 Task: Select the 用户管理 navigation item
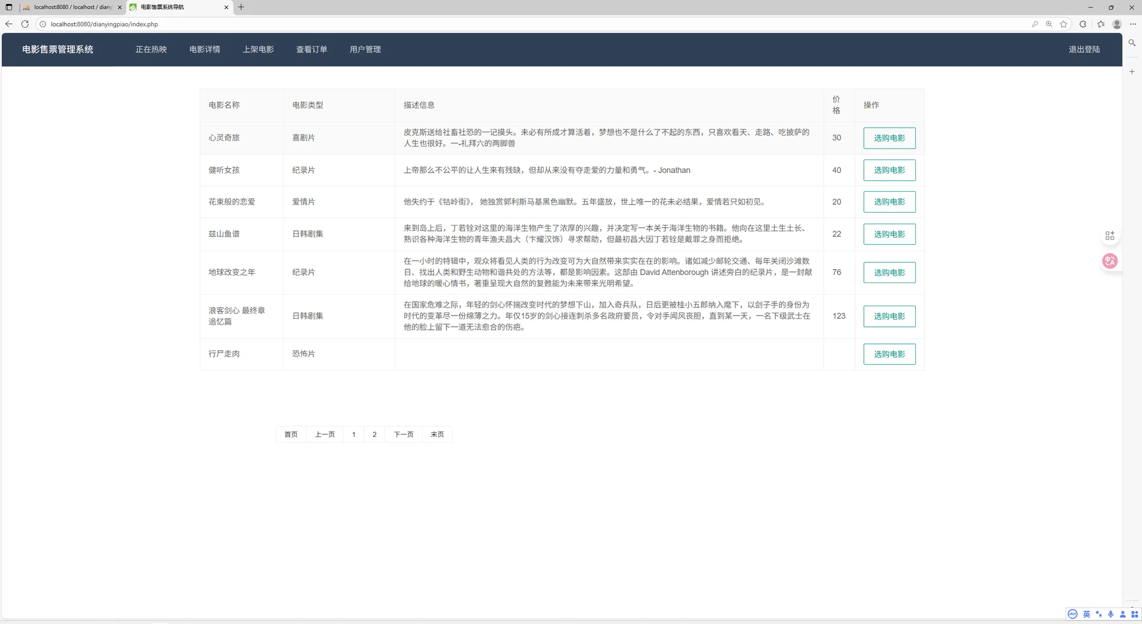[x=365, y=49]
